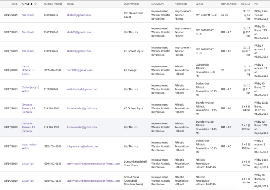Click the RESULT column header

[245, 4]
